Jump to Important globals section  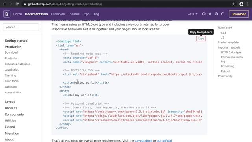229,47
